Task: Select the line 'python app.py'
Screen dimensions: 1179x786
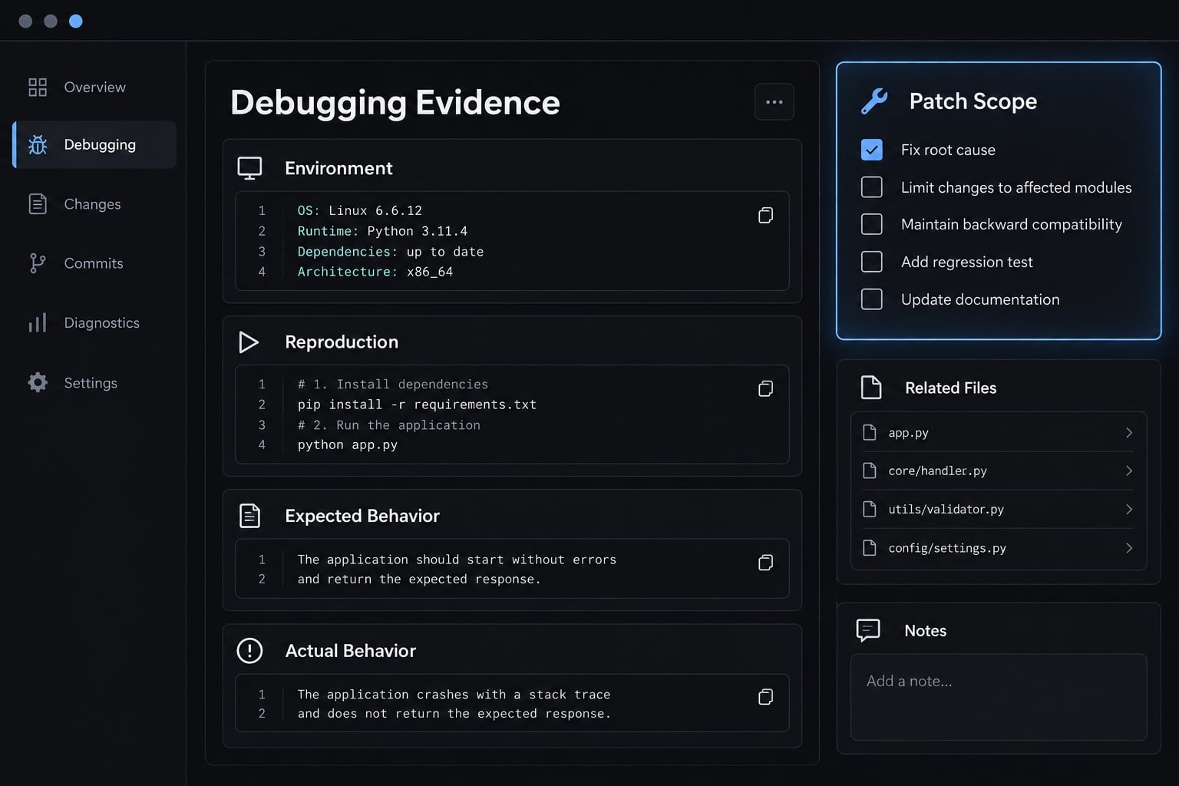Action: tap(348, 445)
